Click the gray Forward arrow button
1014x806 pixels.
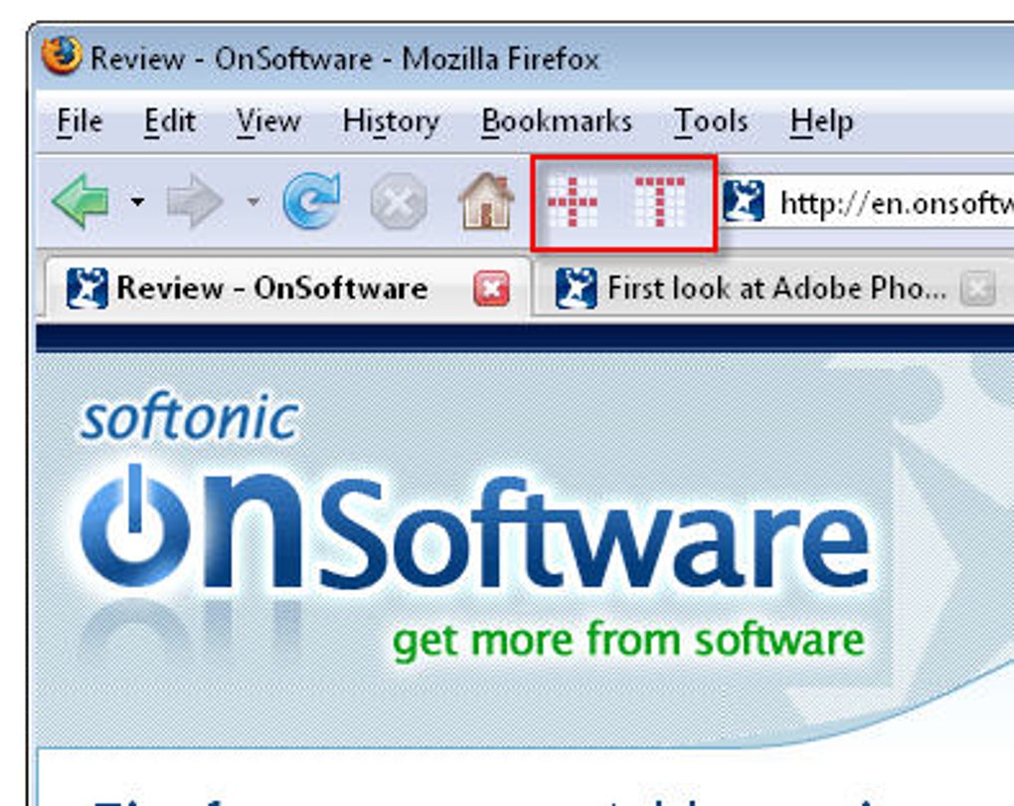[x=195, y=201]
